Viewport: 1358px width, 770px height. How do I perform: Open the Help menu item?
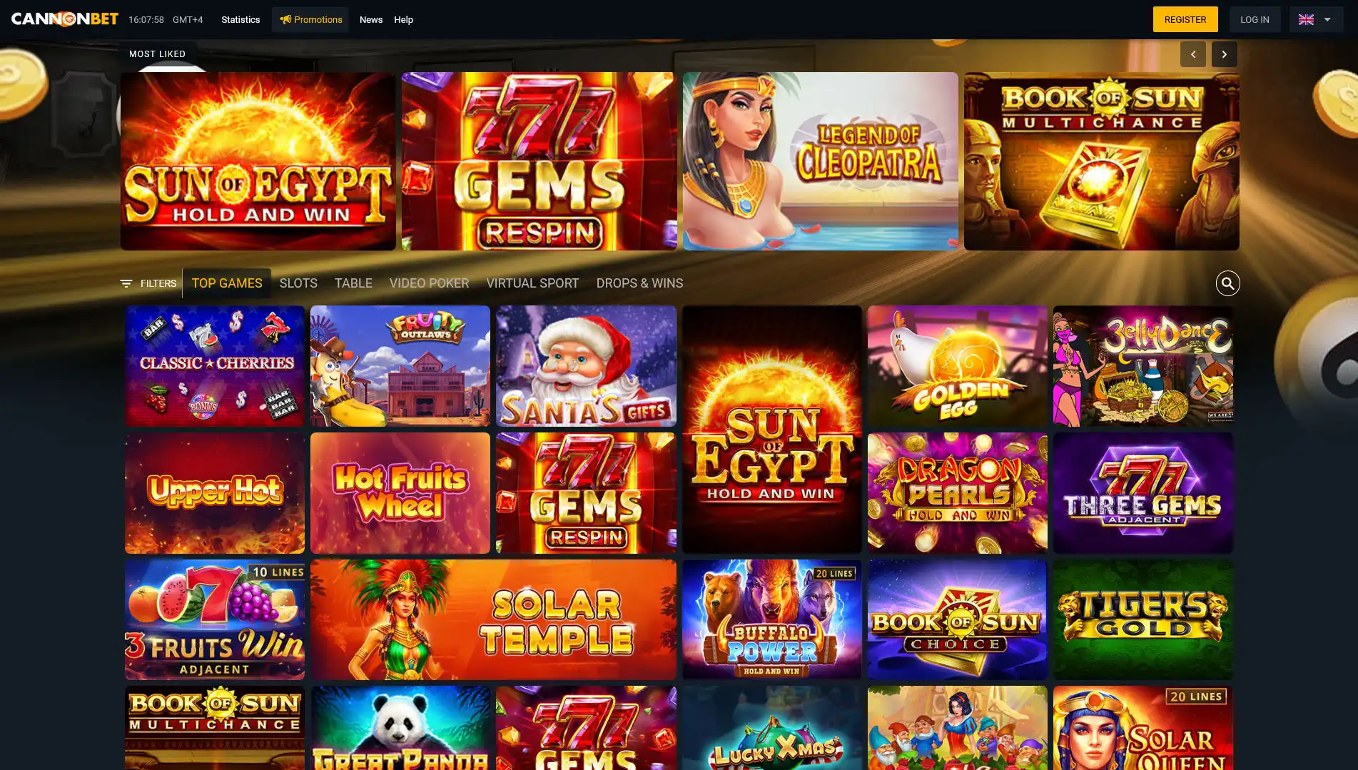pyautogui.click(x=403, y=19)
